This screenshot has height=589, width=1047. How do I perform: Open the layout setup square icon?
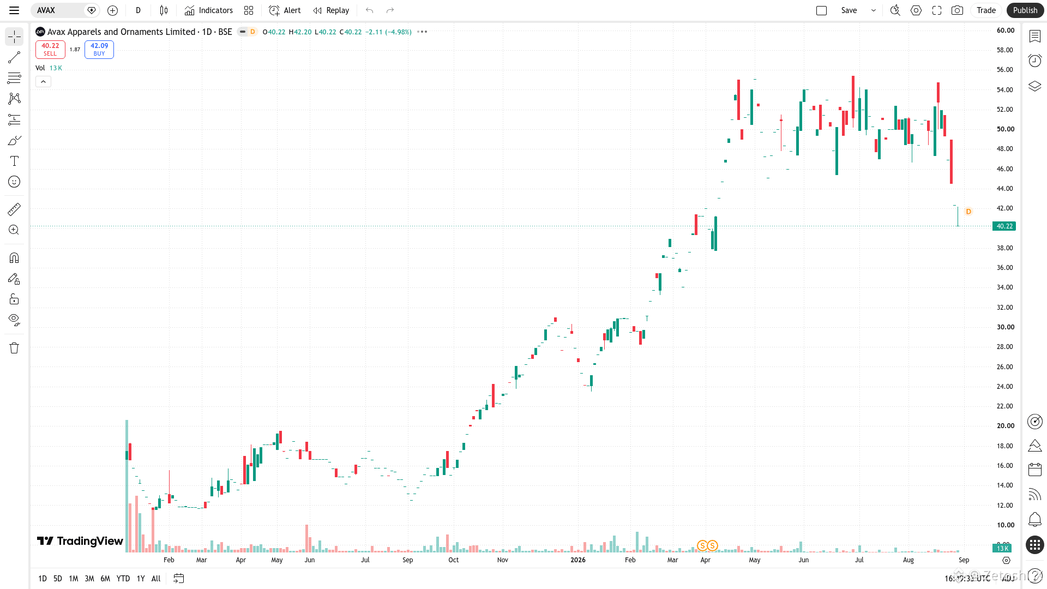pos(822,10)
